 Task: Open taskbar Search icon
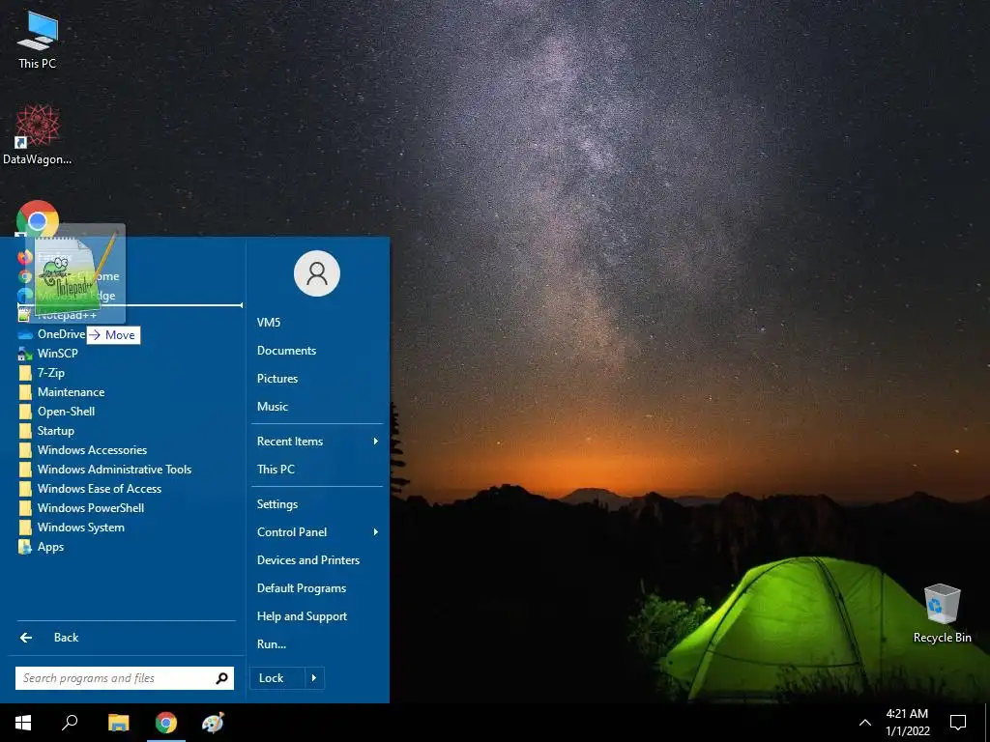click(70, 723)
